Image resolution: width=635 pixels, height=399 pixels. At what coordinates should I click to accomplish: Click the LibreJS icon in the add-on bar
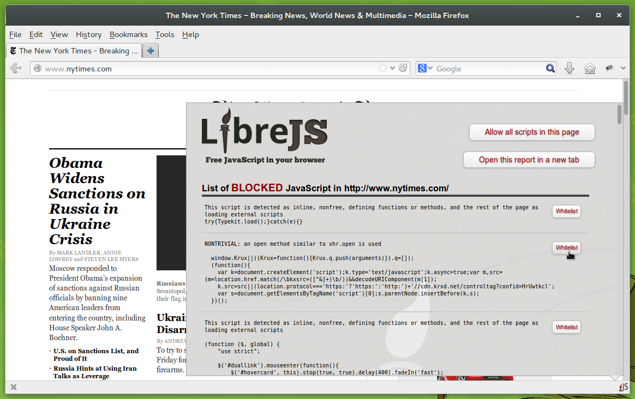pyautogui.click(x=623, y=387)
